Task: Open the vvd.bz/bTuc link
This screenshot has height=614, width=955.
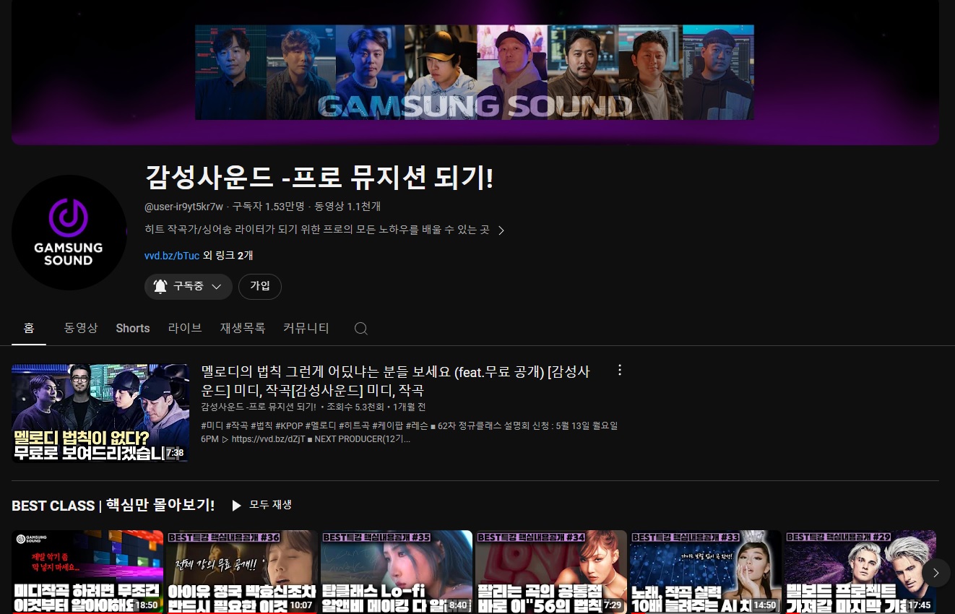Action: (172, 256)
